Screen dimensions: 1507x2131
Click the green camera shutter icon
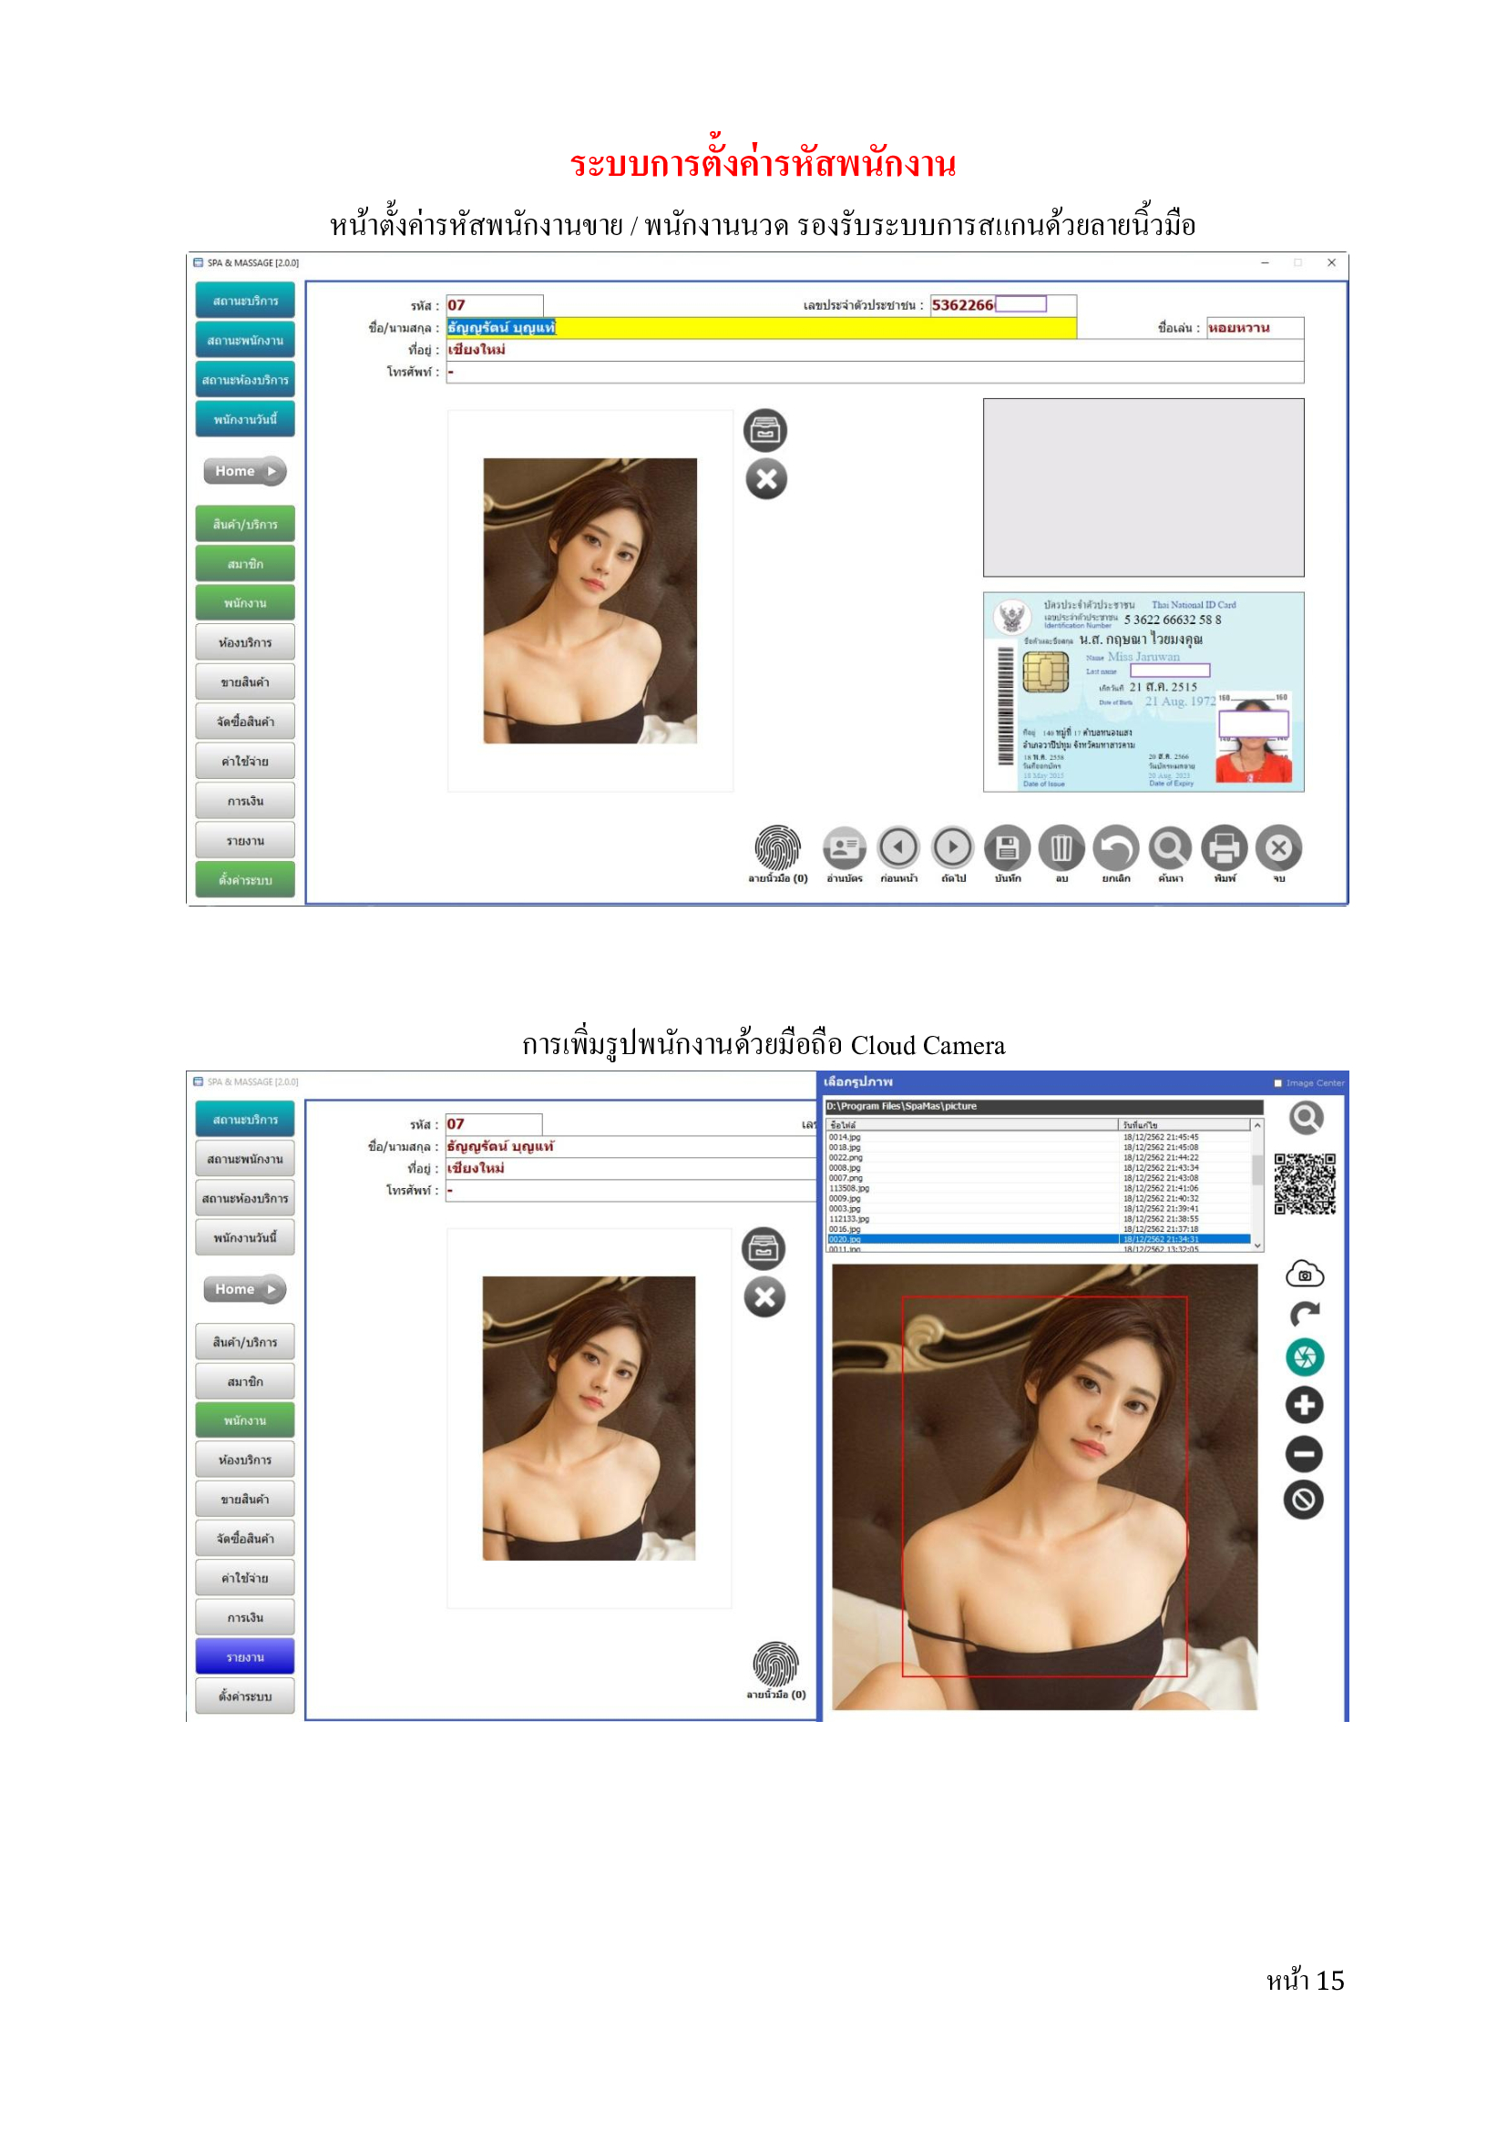coord(1304,1357)
